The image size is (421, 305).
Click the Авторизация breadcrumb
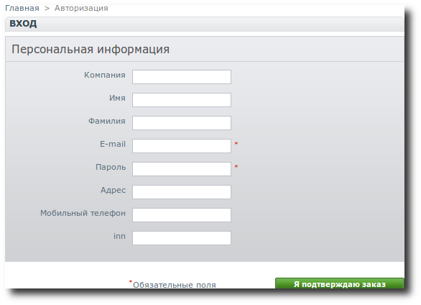tap(81, 8)
